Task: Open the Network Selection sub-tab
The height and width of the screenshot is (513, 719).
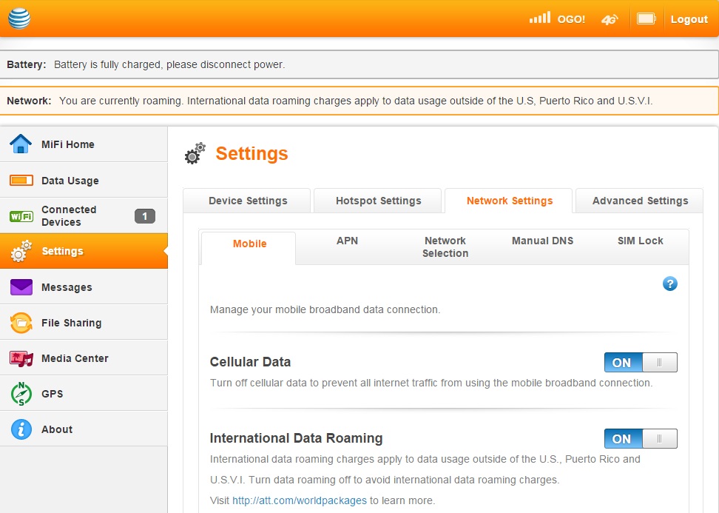Action: 445,247
